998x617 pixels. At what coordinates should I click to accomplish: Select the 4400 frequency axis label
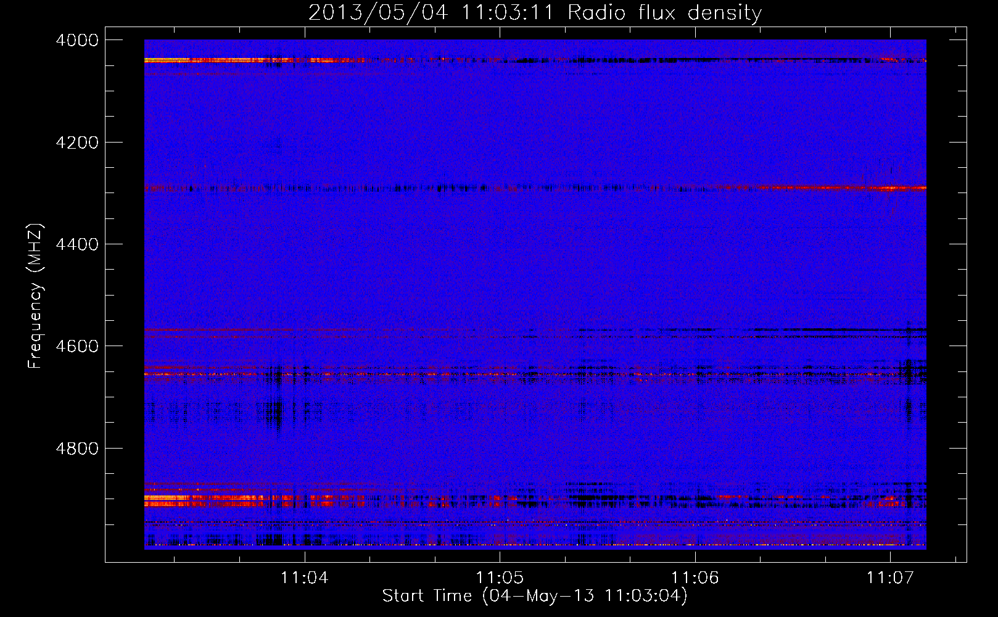click(77, 244)
